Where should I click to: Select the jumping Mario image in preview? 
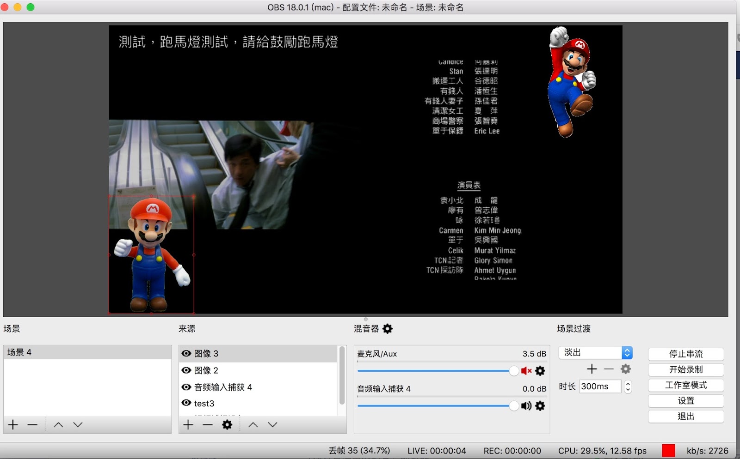(x=572, y=82)
